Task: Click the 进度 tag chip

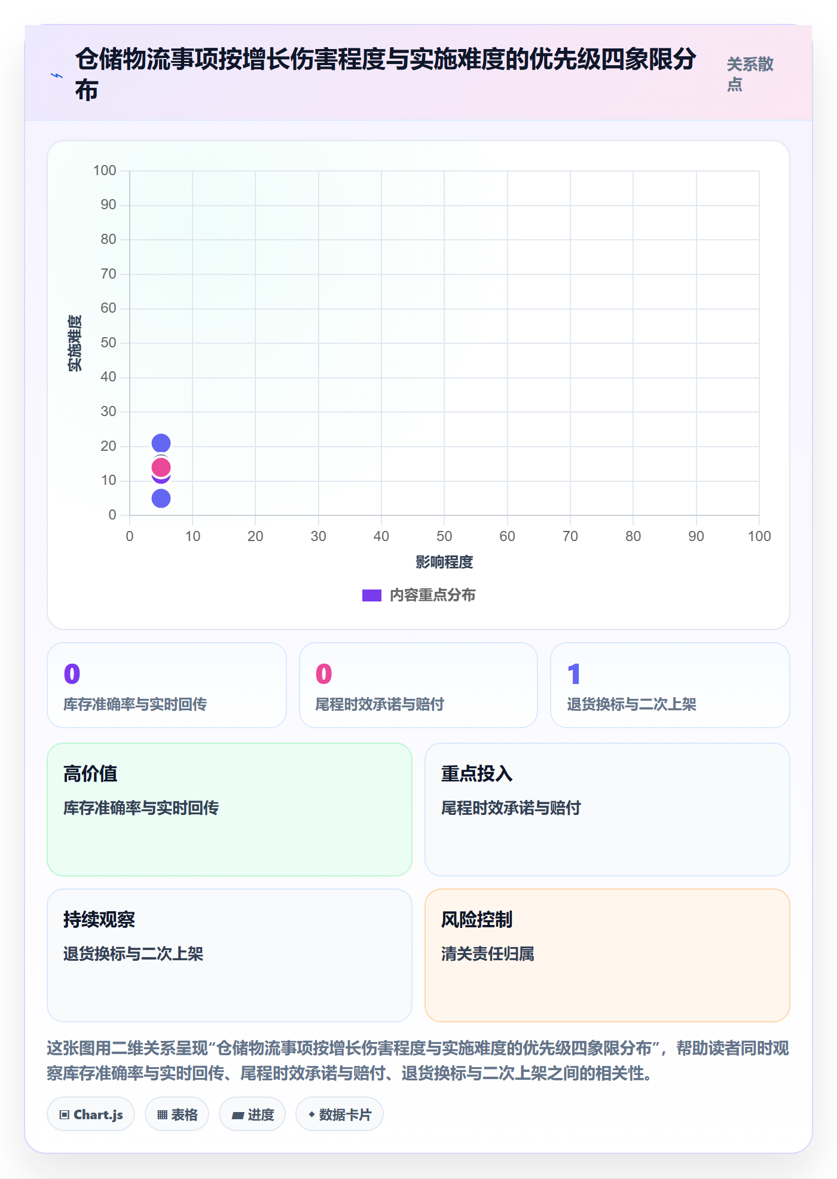Action: pyautogui.click(x=252, y=1114)
